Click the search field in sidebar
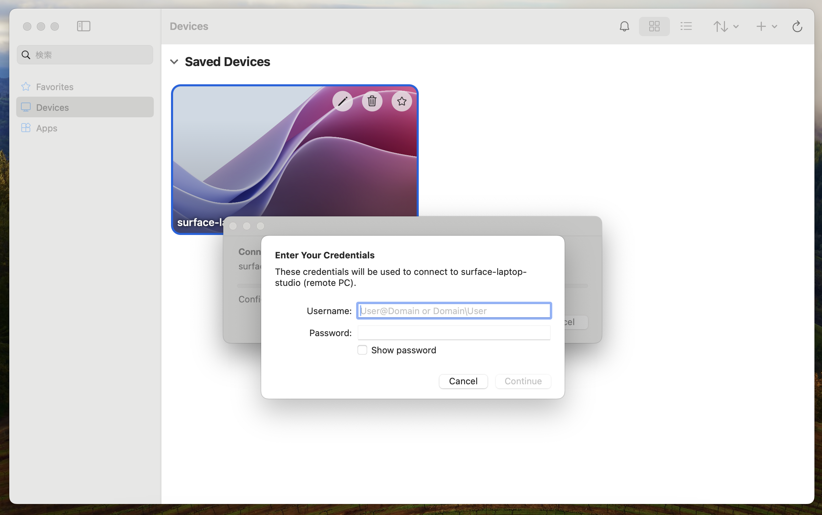Image resolution: width=822 pixels, height=515 pixels. (89, 55)
